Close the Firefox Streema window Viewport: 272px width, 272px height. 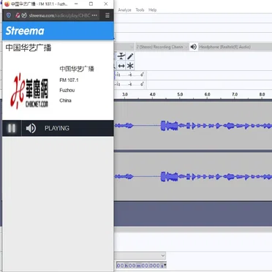pyautogui.click(x=106, y=4)
